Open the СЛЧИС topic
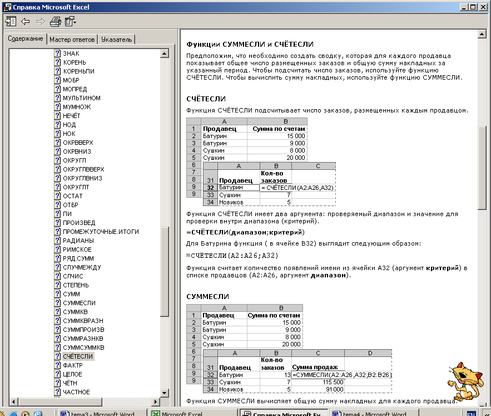 (73, 276)
